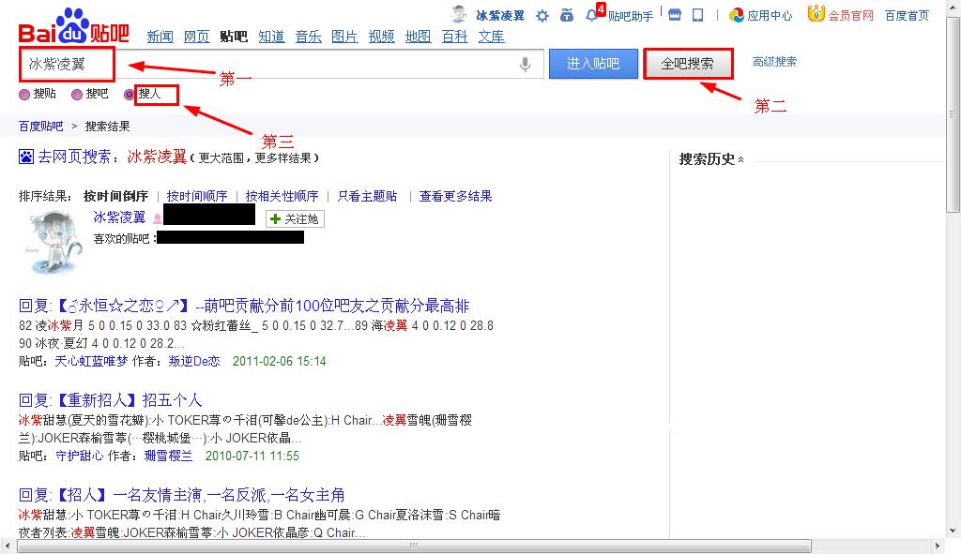Image resolution: width=961 pixels, height=554 pixels.
Task: Select the 搜贴 radio button
Action: (24, 95)
